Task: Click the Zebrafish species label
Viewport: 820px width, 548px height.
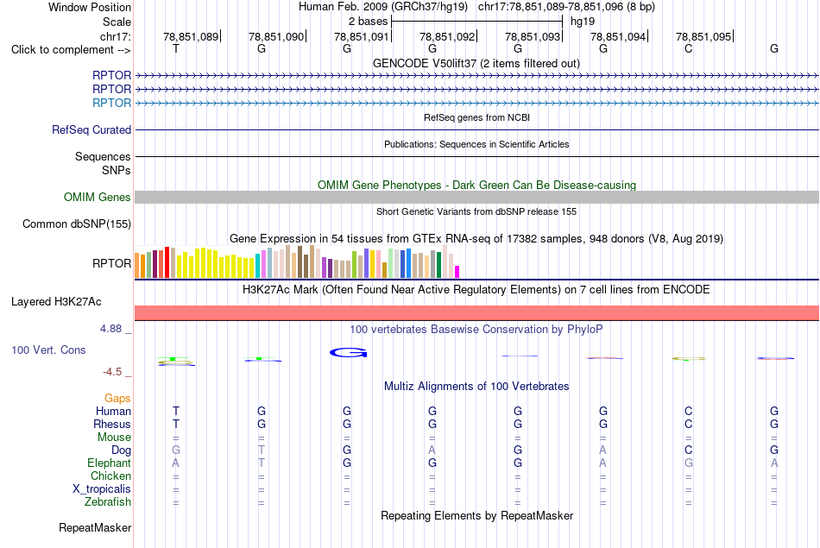Action: pos(108,501)
